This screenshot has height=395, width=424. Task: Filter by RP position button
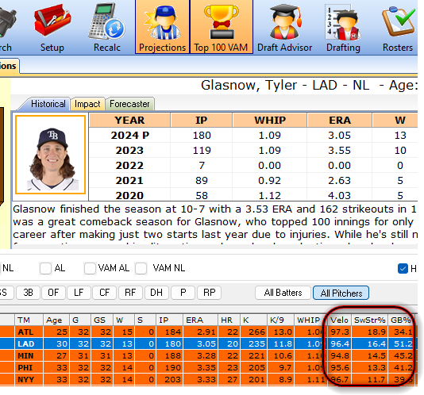coord(210,293)
